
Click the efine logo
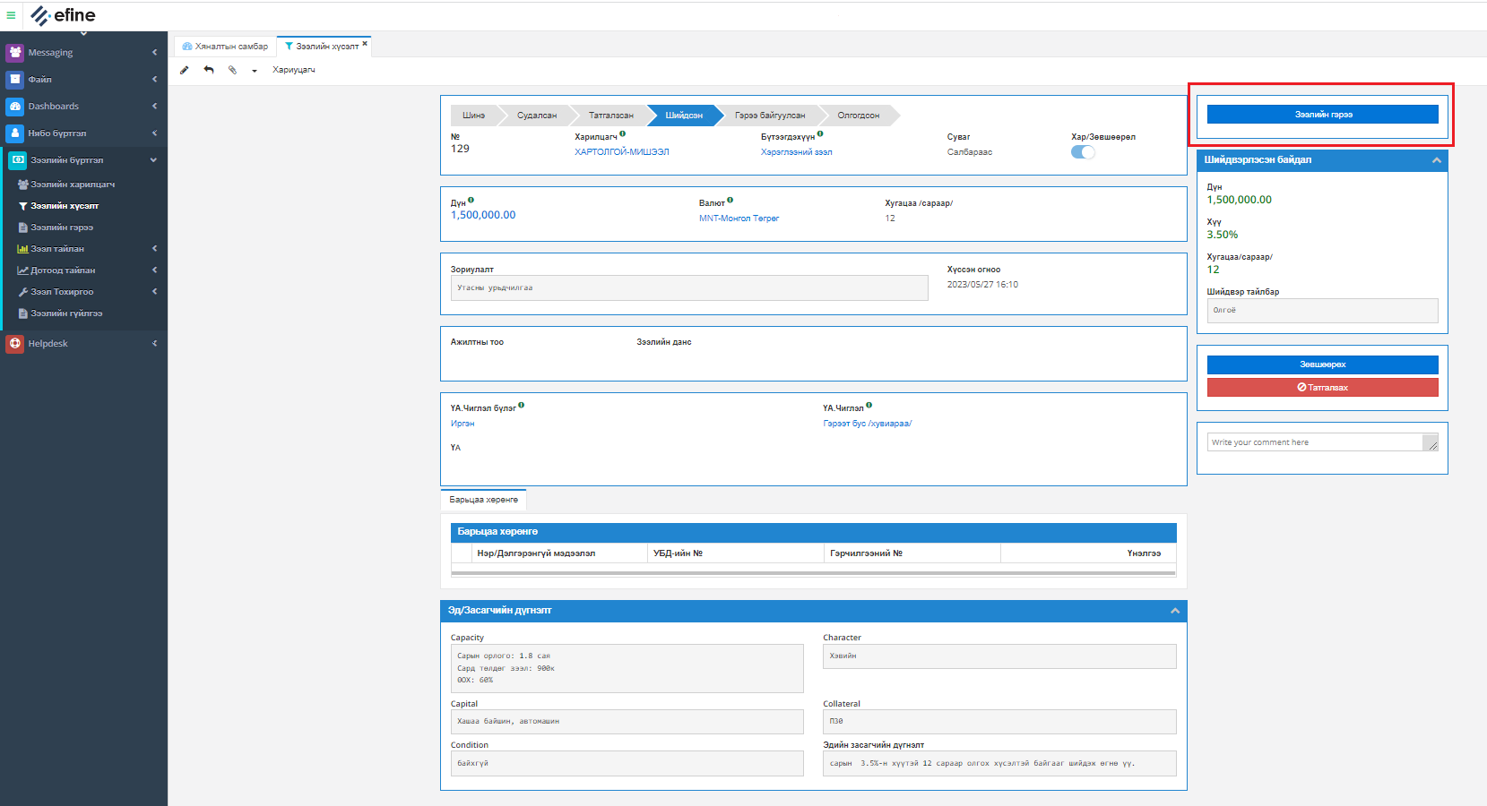(x=63, y=15)
